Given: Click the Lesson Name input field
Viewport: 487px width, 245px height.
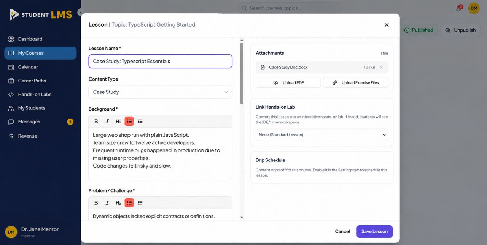Looking at the screenshot, I should click(160, 61).
